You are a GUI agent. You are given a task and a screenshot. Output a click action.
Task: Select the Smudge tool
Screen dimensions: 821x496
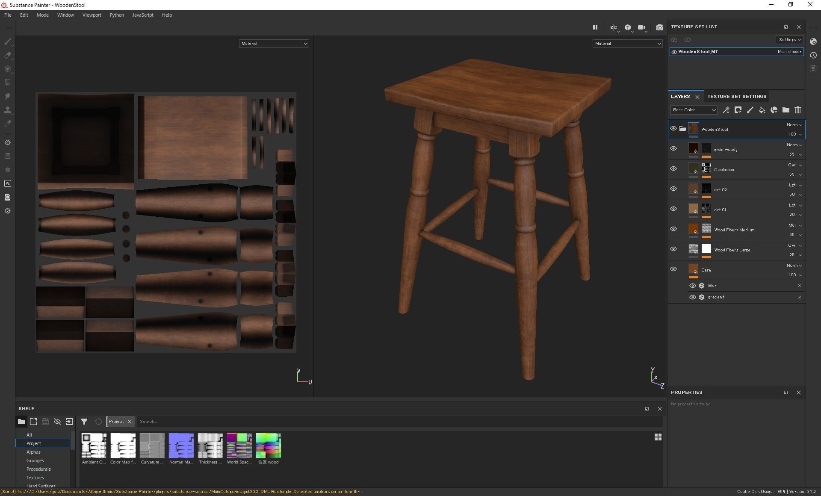pos(8,96)
